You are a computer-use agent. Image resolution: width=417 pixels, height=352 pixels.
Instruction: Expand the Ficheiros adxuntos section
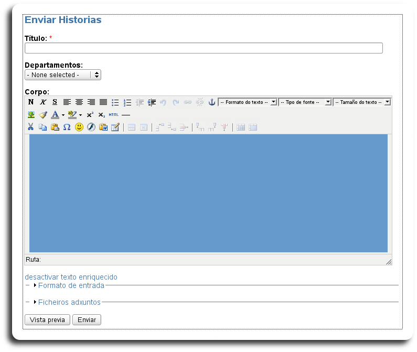click(x=69, y=302)
